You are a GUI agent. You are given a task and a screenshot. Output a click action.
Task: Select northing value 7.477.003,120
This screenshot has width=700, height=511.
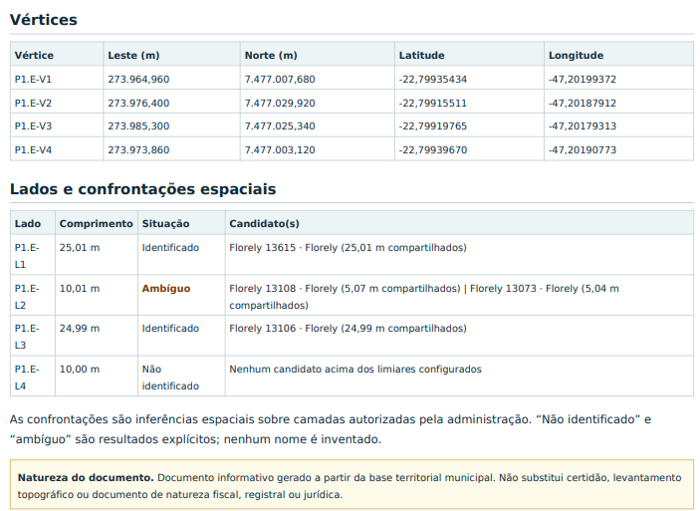point(280,149)
